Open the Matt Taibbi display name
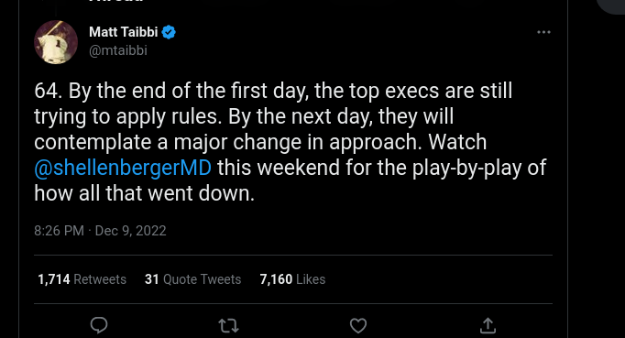 (124, 32)
